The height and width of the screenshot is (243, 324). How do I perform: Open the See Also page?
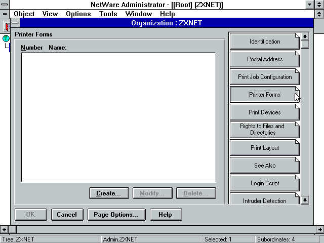point(264,166)
